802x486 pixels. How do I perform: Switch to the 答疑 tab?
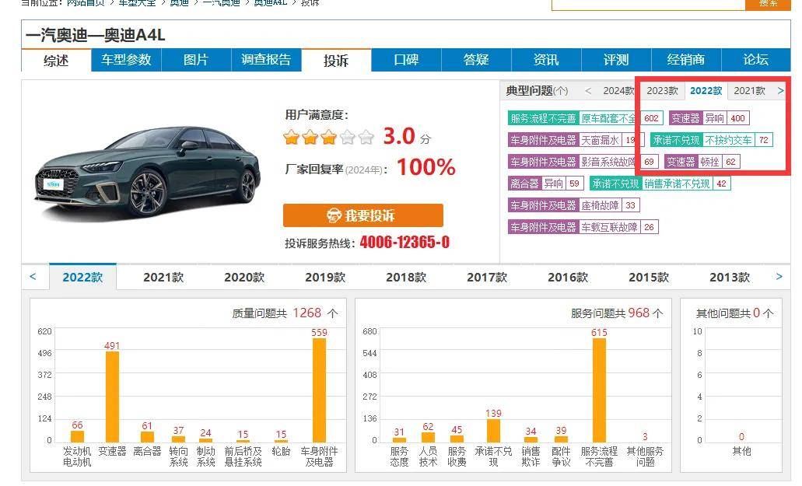click(x=476, y=61)
